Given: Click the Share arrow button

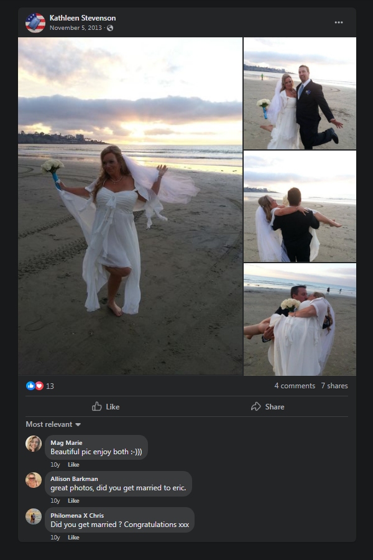Looking at the screenshot, I should [x=267, y=406].
